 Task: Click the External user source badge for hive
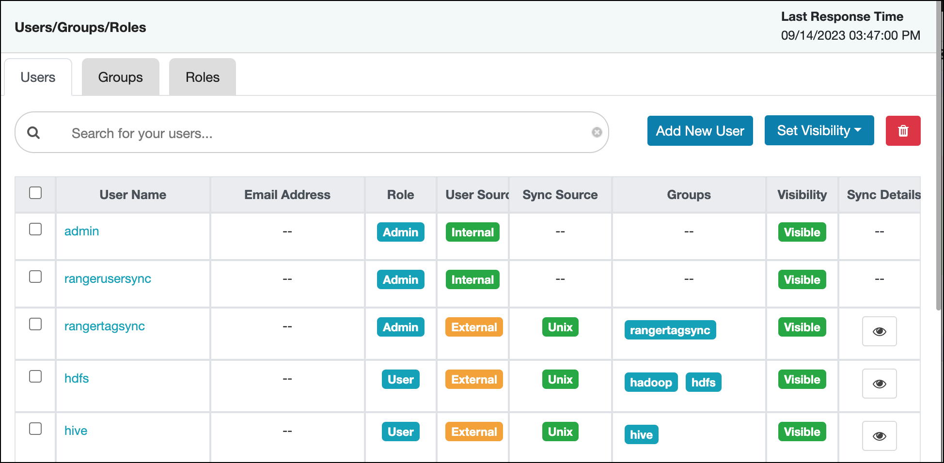tap(473, 432)
